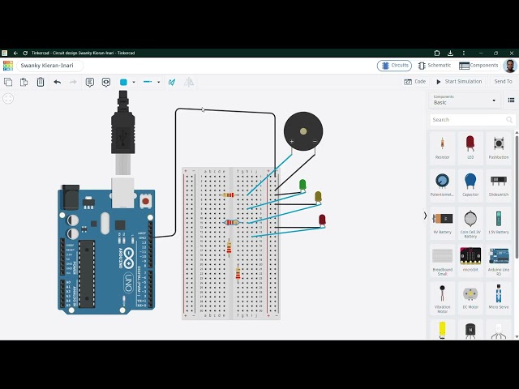Reload the page
This screenshot has width=519, height=389.
(25, 53)
